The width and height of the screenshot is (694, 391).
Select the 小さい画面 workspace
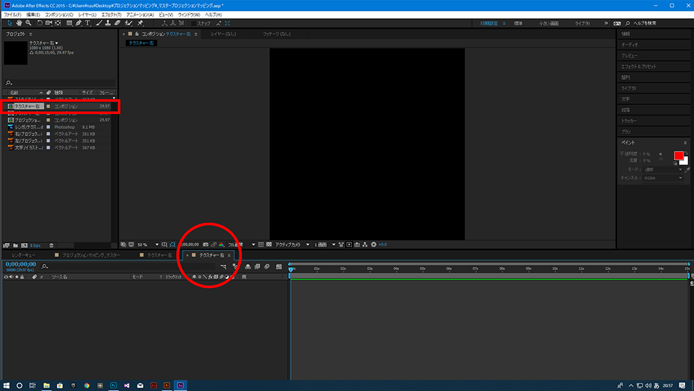click(x=548, y=23)
